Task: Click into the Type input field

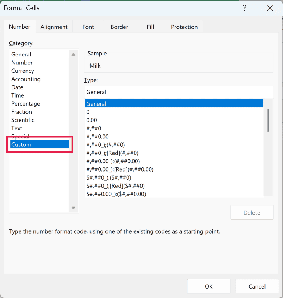Action: tap(179, 92)
